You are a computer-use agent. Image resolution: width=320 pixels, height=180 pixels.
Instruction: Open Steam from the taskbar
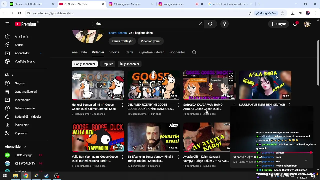46,176
